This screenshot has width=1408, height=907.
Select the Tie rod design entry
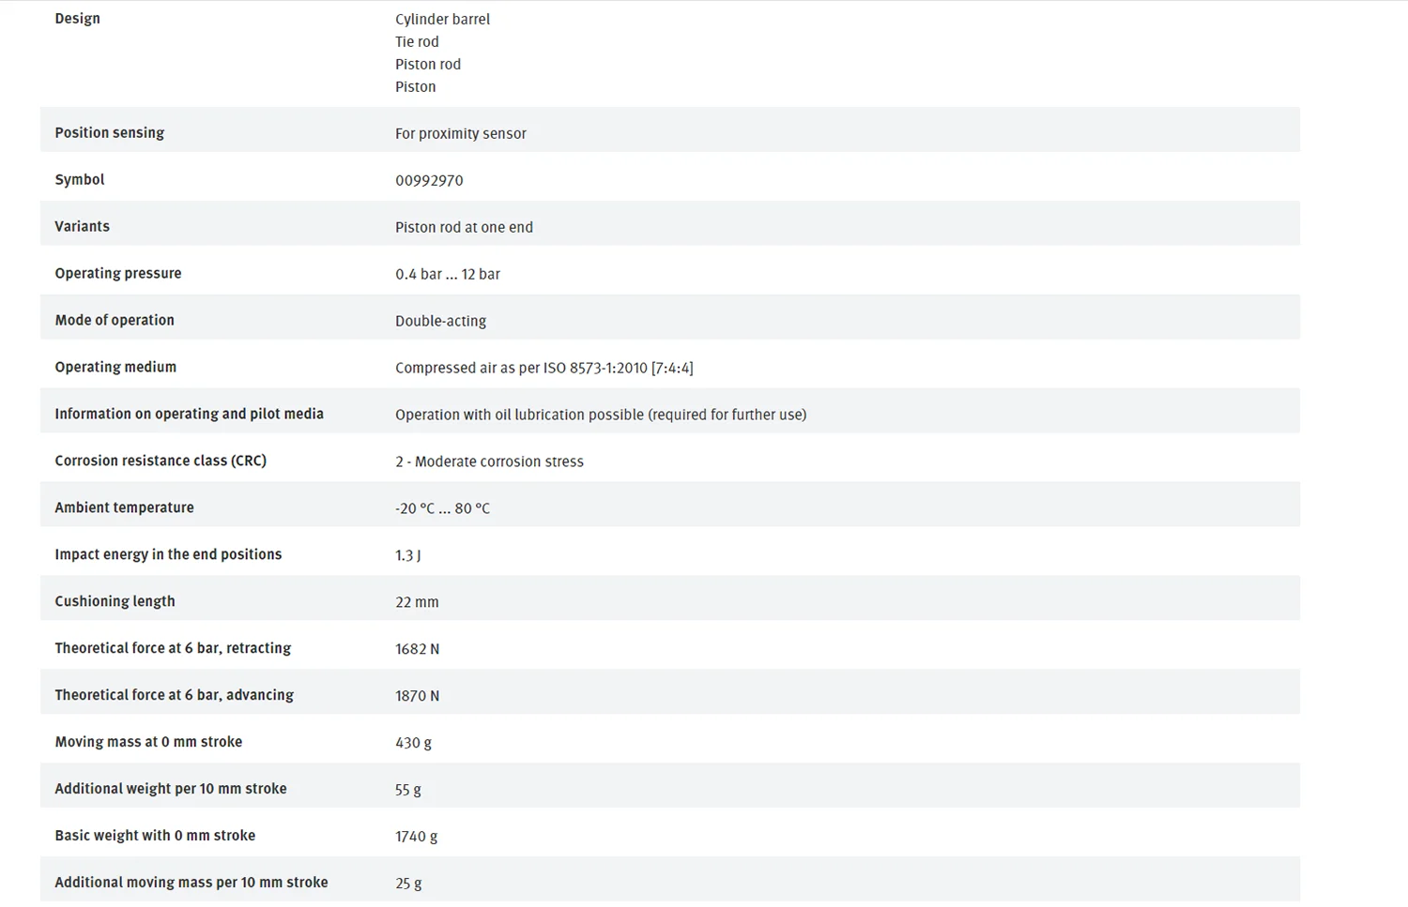click(417, 41)
